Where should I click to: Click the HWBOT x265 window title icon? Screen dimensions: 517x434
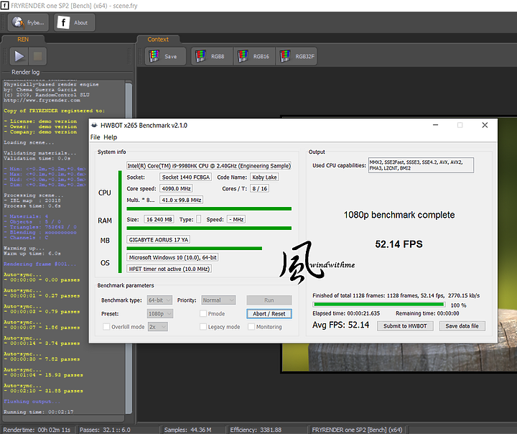click(x=94, y=126)
